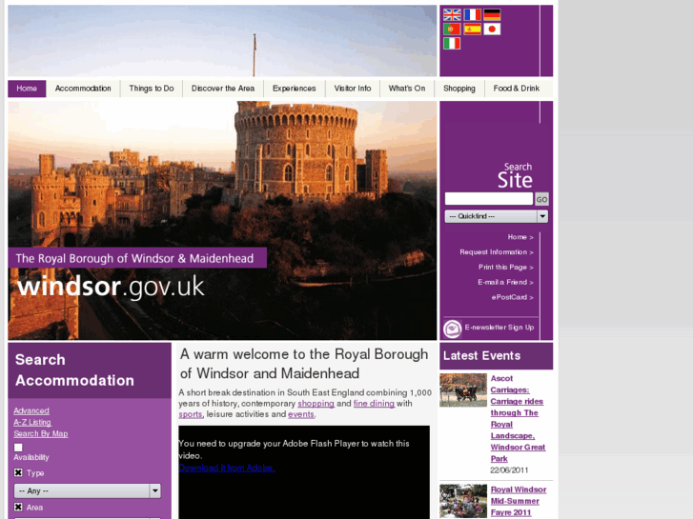Screen dimensions: 693x519
Task: Open the A-Z Listing link
Action: (32, 422)
